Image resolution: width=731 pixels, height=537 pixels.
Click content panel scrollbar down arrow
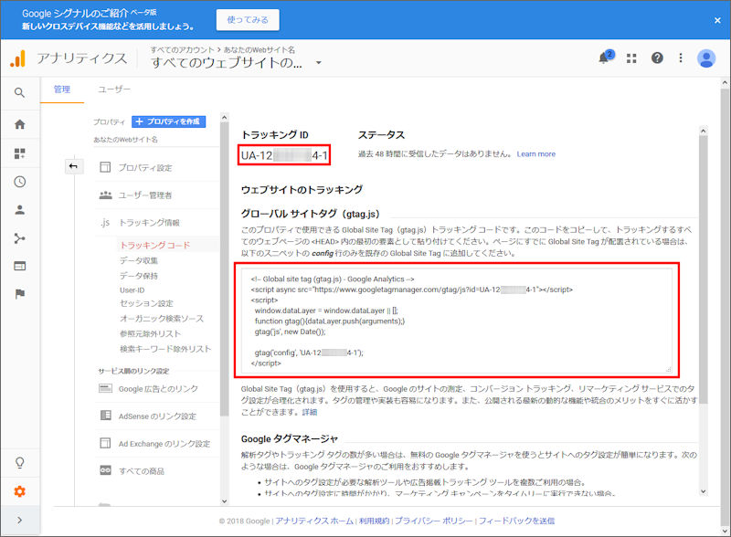(x=703, y=491)
